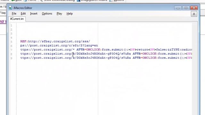Screen dimensions: 205x115
Task: Click ATTR=ONCLICK on line 7
Action: click(88, 50)
